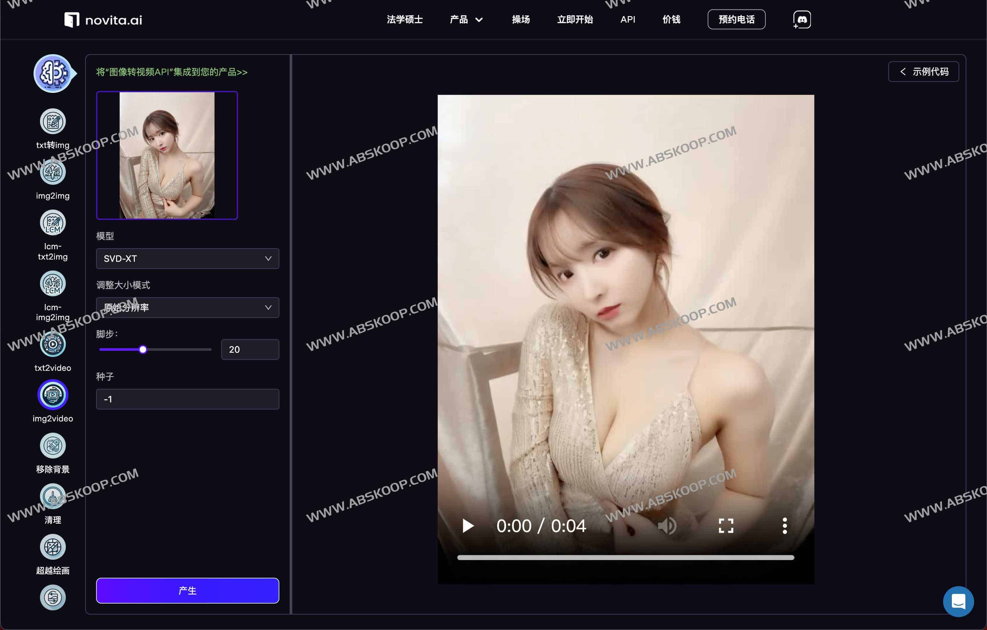987x630 pixels.
Task: Click the 示例代码 example code button
Action: [923, 71]
